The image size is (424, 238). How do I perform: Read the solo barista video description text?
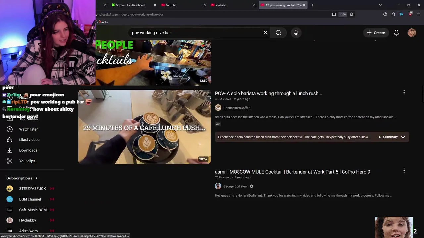click(306, 117)
